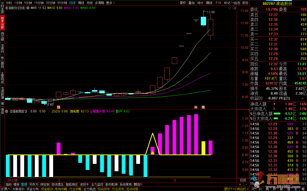The width and height of the screenshot is (307, 191).
Task: Select the 模板 bottom tab
Action: (17, 184)
